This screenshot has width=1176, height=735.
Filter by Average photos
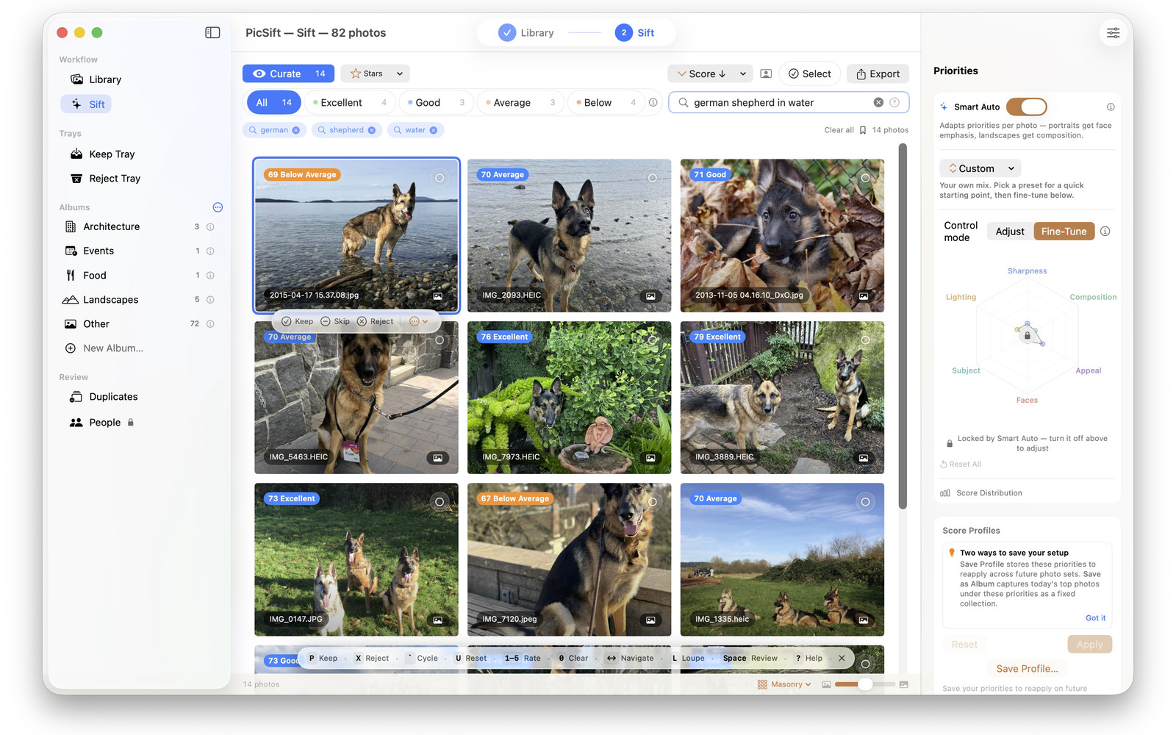[520, 102]
